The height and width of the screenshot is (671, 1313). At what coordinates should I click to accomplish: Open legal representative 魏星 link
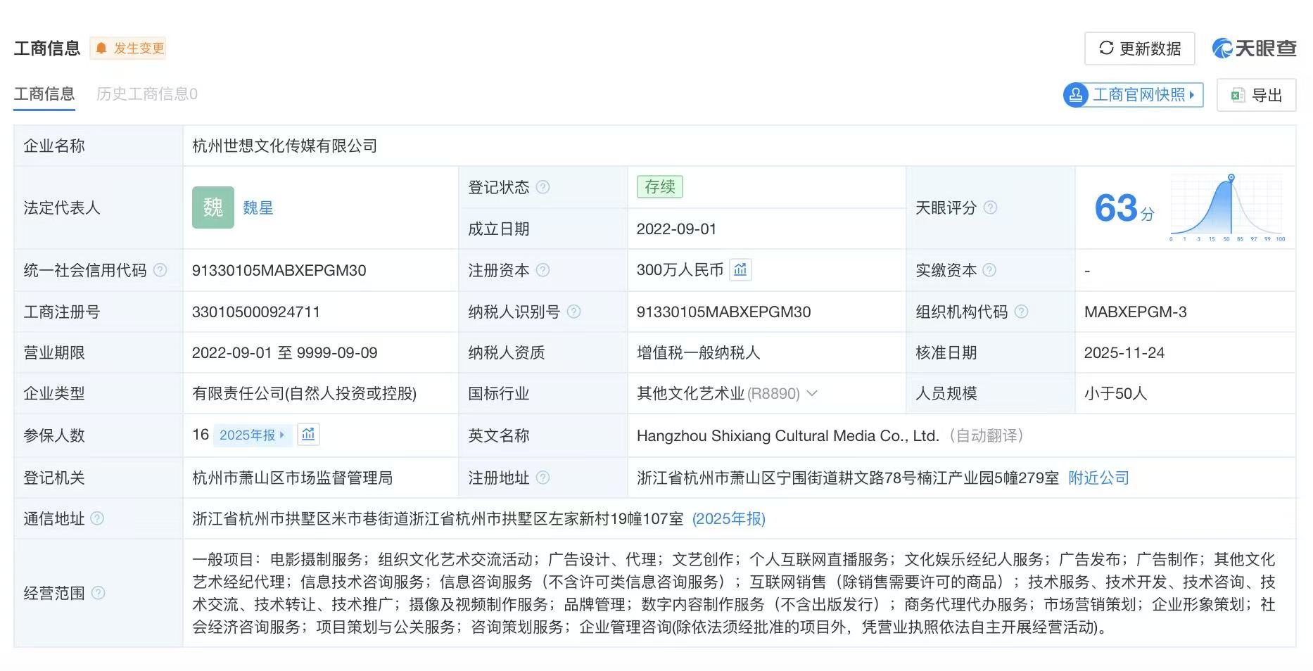[258, 208]
